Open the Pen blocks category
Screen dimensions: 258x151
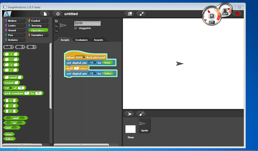click(15, 35)
